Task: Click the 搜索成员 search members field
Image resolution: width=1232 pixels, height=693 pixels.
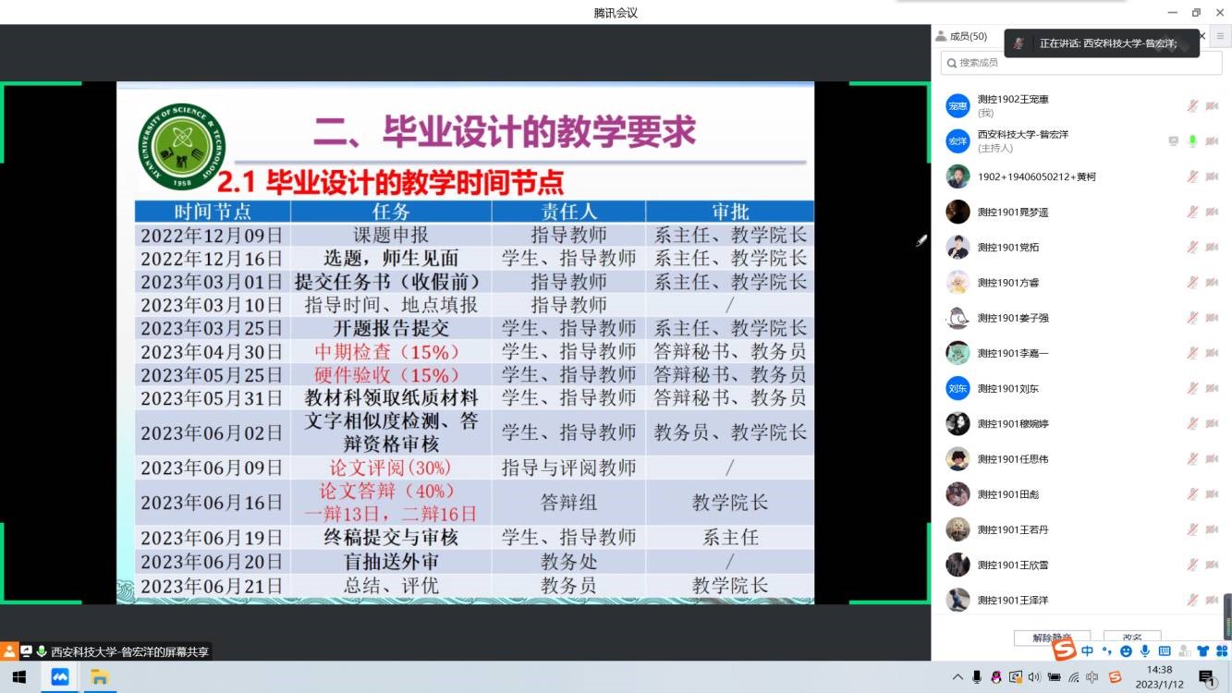Action: pos(1081,63)
